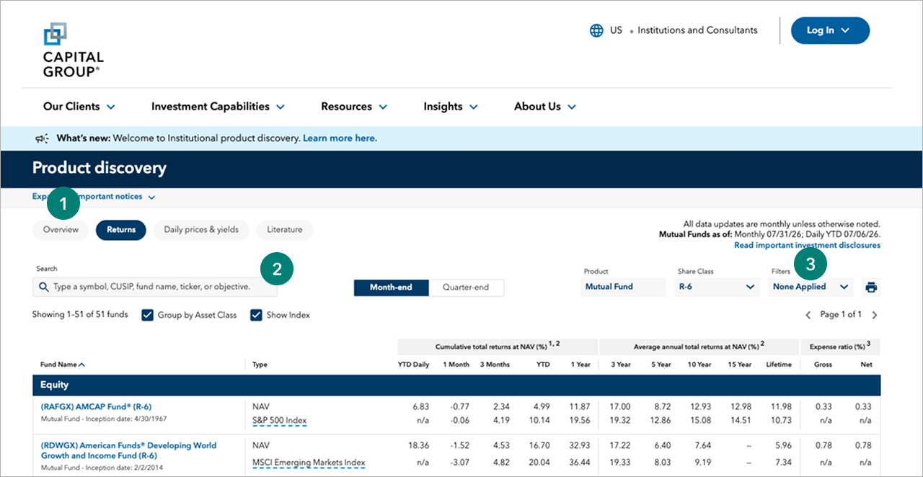923x477 pixels.
Task: Open the Resources menu
Action: click(x=354, y=107)
